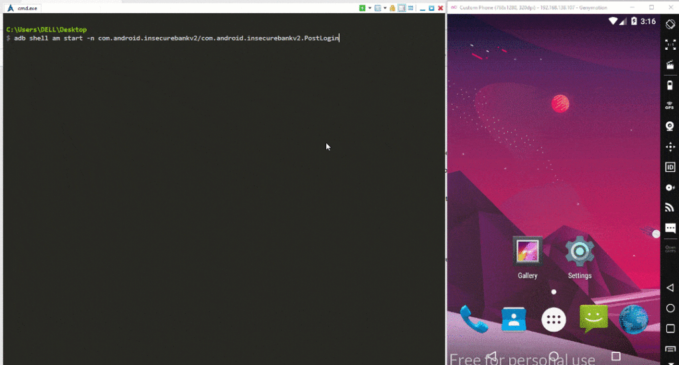Open Genymotion remote control arrows widget
The height and width of the screenshot is (365, 679).
pyautogui.click(x=670, y=147)
